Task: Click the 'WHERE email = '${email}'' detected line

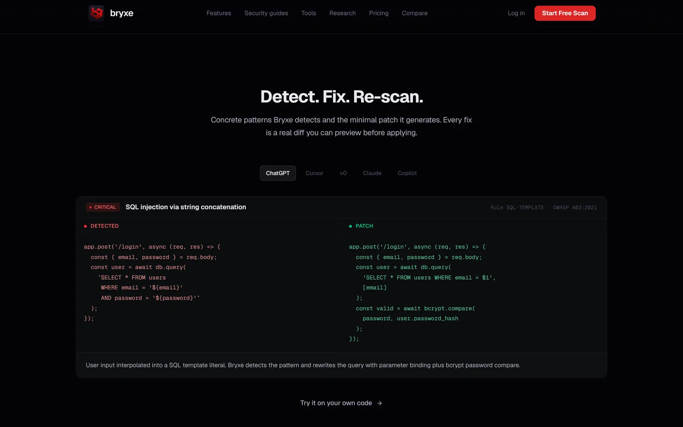Action: 142,288
